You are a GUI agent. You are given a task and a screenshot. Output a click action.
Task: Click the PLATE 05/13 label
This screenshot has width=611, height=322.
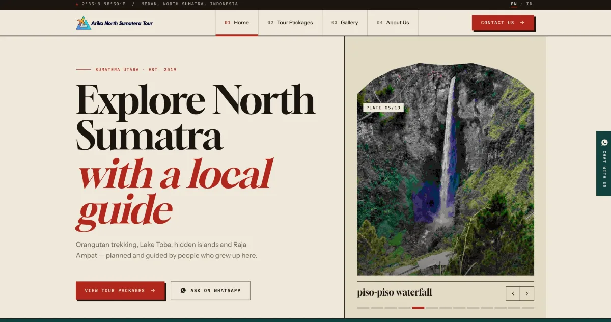click(x=383, y=108)
